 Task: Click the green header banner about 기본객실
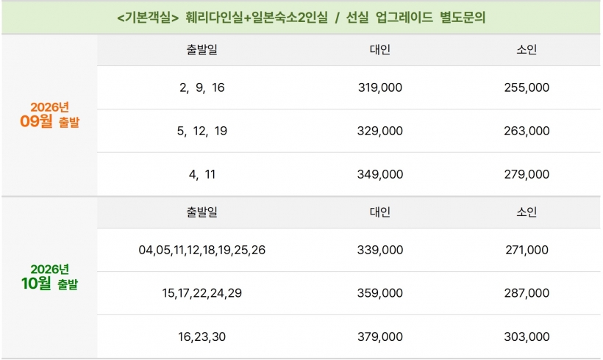[301, 18]
